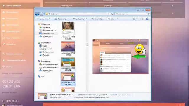Select Рабочий стол in sidebar

(x=48, y=33)
